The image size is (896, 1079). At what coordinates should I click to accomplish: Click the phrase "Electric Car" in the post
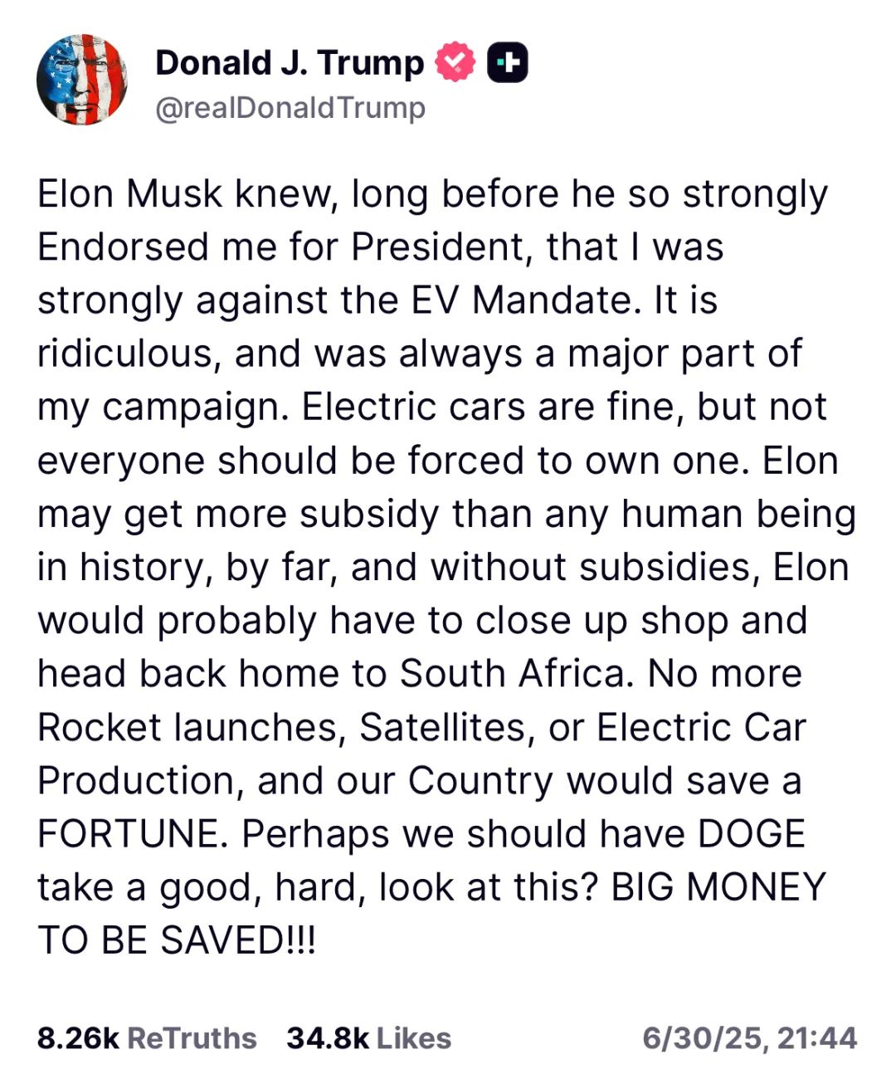point(701,727)
